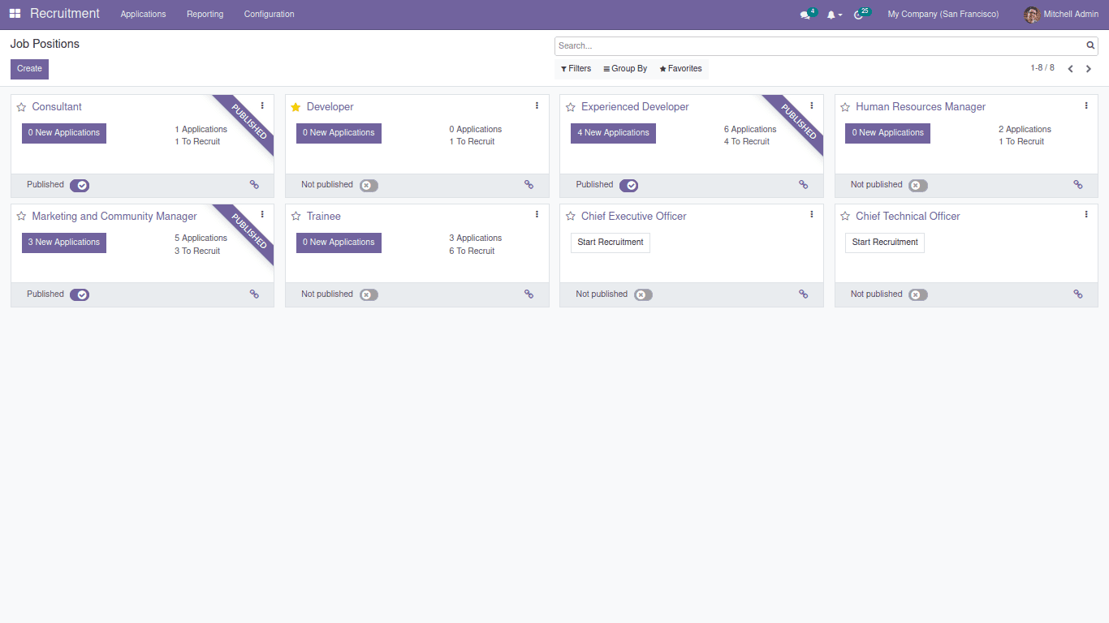Screen dimensions: 1109x623
Task: Go to next page arrow
Action: tap(1089, 69)
